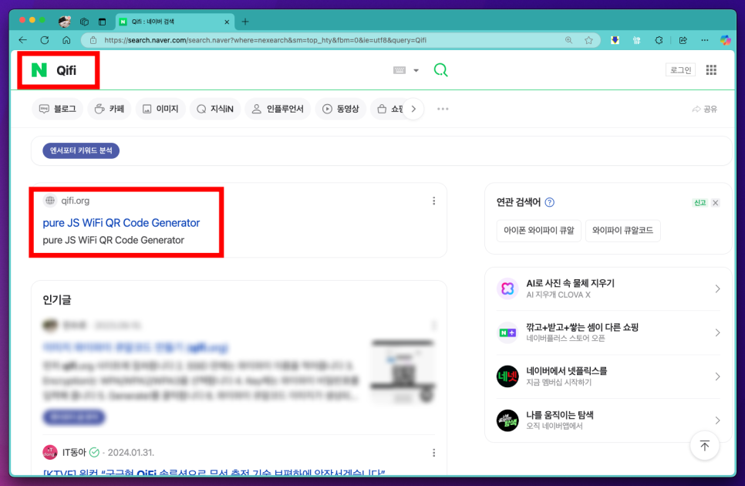Click the green Naver N logo

(x=39, y=70)
